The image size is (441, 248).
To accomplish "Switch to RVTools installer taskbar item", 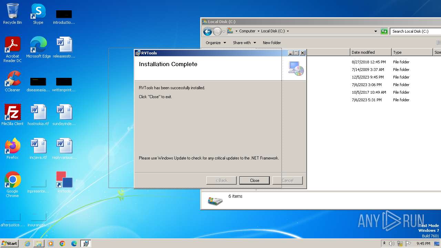I will coord(86,244).
